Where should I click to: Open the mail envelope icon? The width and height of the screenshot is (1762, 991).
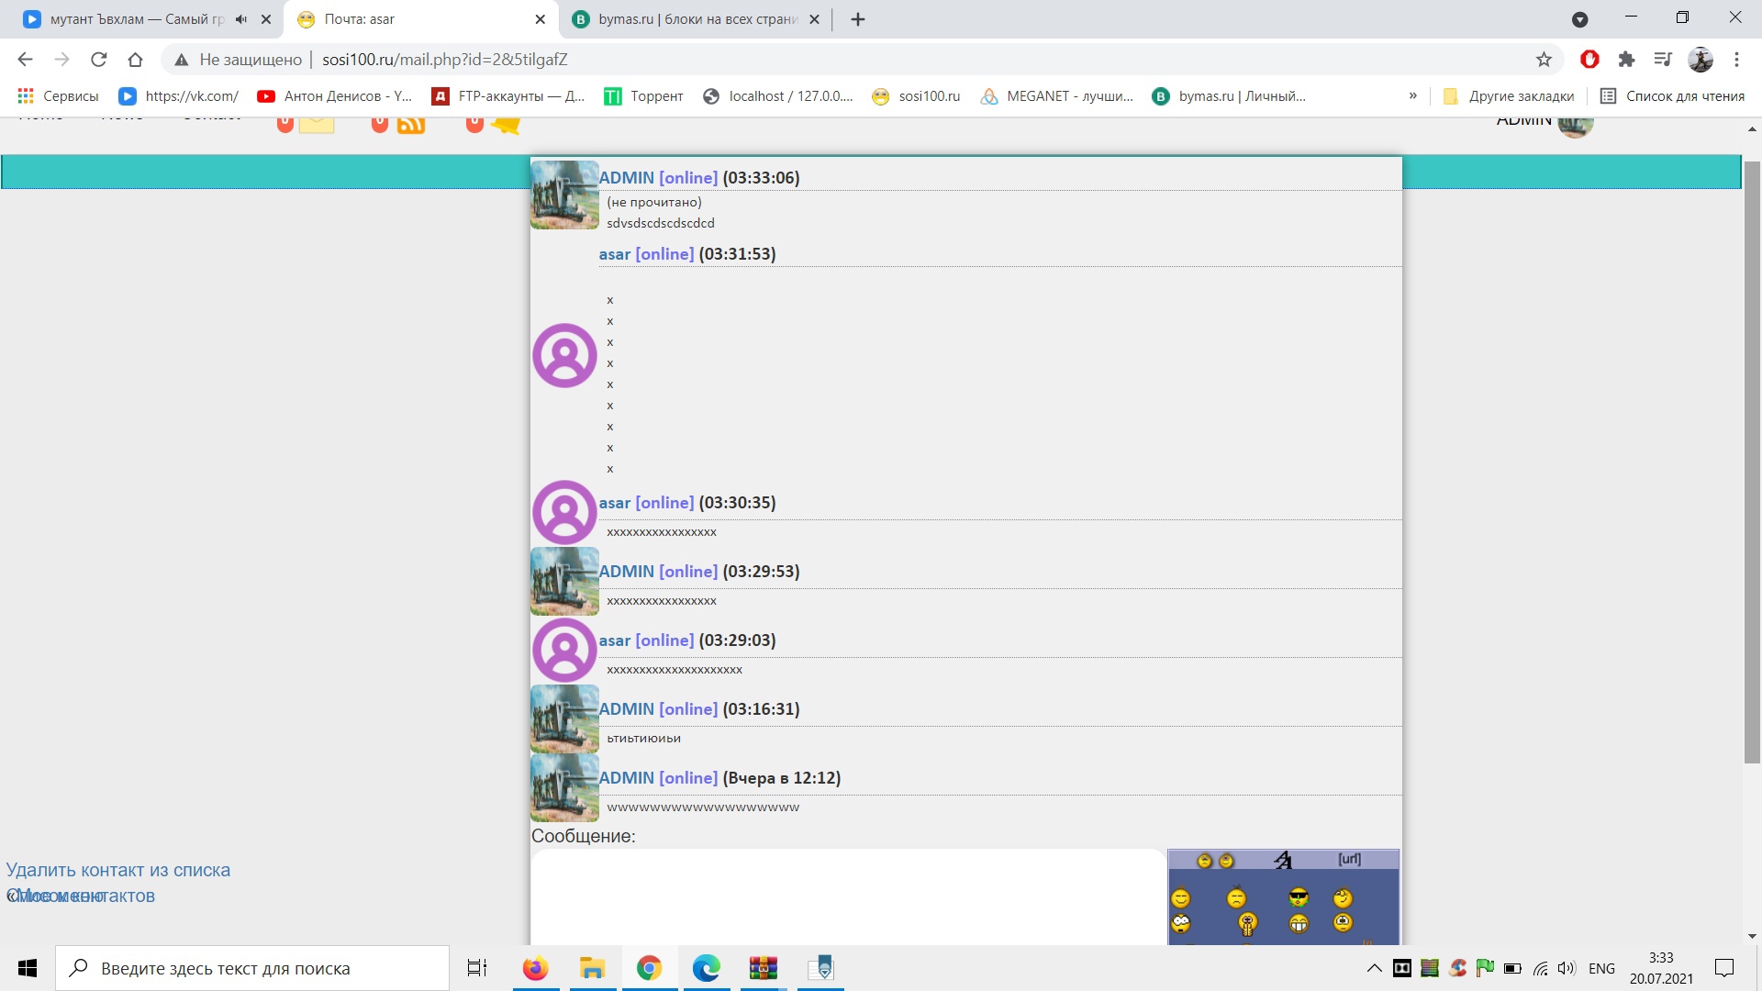click(x=317, y=123)
